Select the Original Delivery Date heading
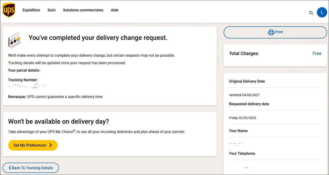 coord(247,81)
